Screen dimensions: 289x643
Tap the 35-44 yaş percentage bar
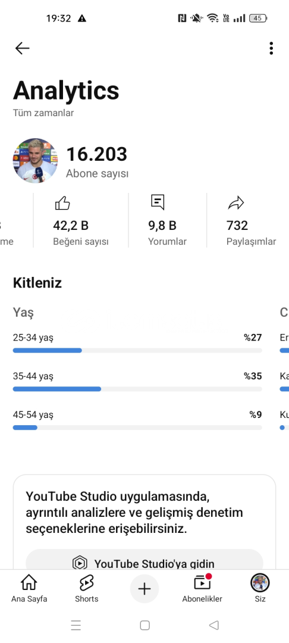(137, 389)
